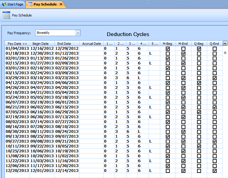The height and width of the screenshot is (178, 228).
Task: Uncheck M-End for pay date 01/18/2013
Action: [x=183, y=53]
